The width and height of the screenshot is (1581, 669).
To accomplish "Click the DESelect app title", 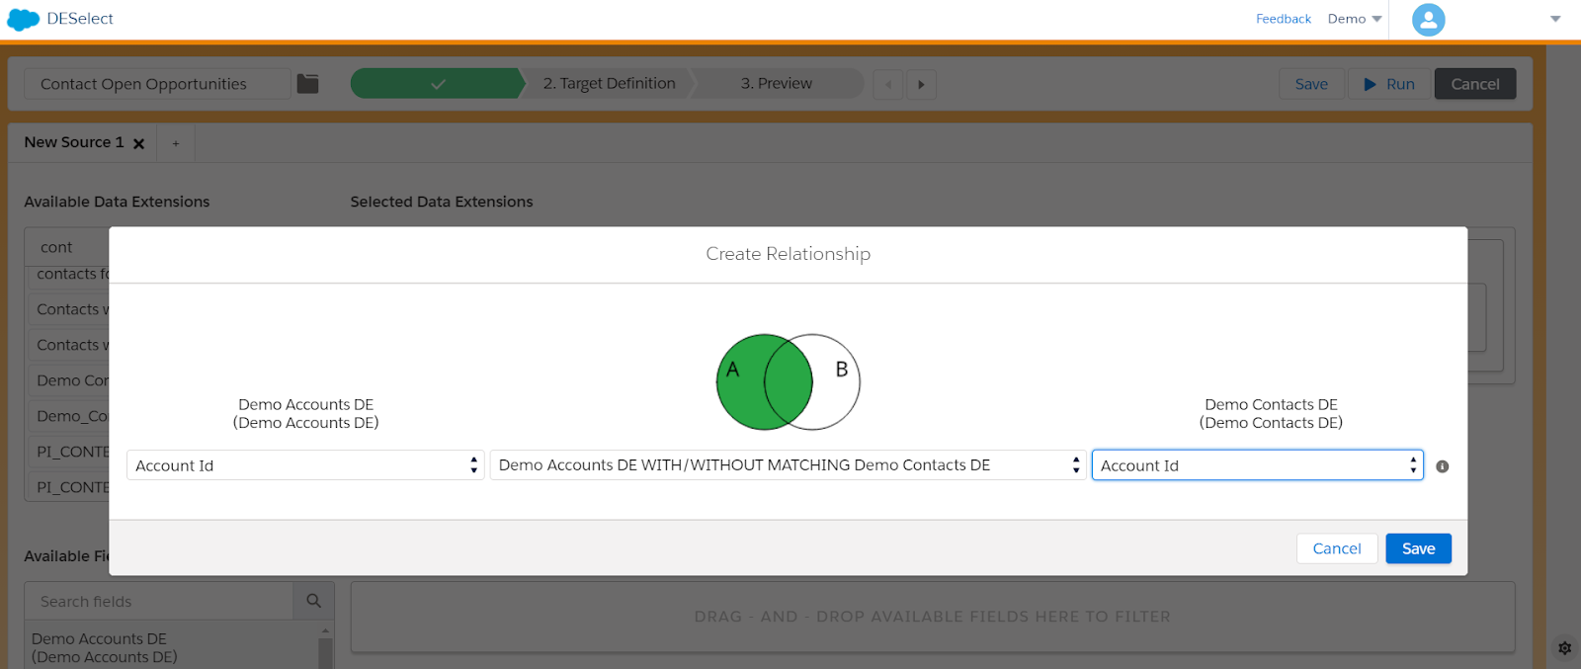I will click(80, 19).
